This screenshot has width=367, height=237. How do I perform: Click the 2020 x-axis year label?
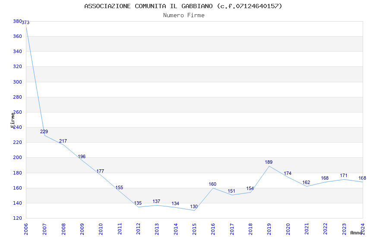click(x=288, y=229)
